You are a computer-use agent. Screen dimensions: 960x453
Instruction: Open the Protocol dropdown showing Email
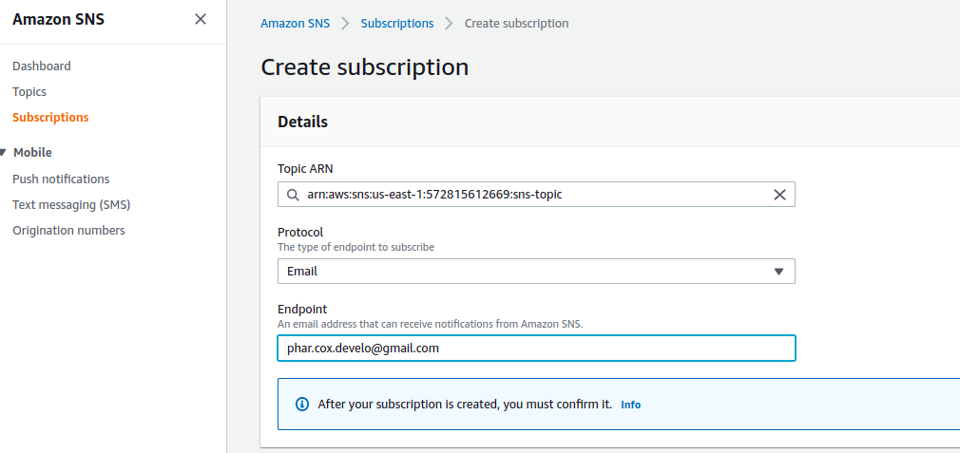[536, 271]
